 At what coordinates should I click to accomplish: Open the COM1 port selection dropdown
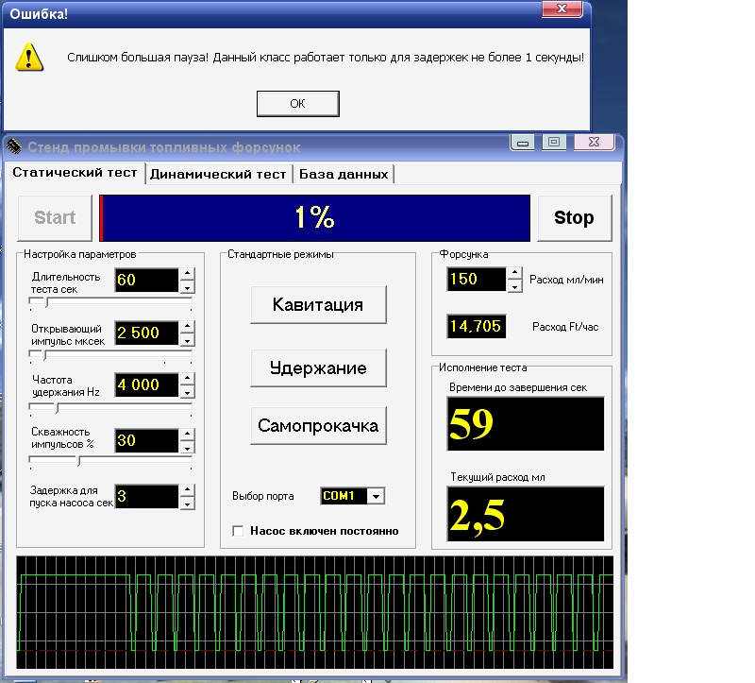tap(376, 496)
